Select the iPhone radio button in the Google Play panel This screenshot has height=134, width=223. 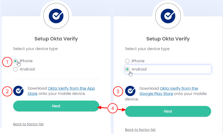point(127,61)
